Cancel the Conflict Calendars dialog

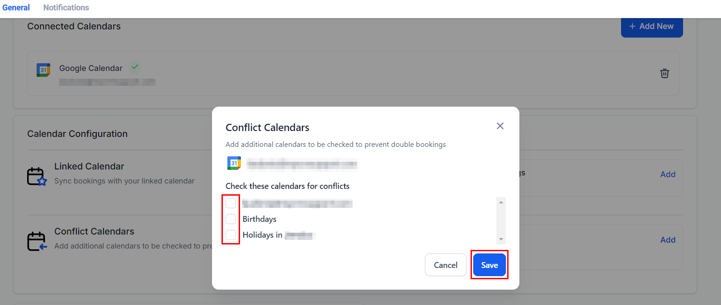(445, 265)
